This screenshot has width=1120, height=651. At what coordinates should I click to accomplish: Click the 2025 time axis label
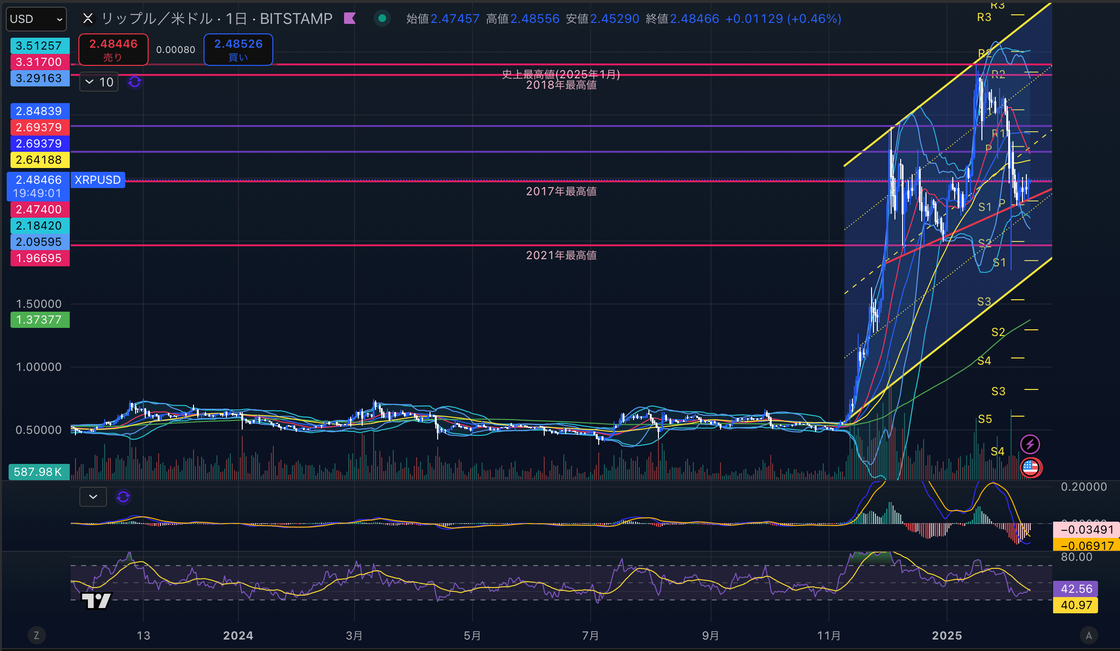[x=947, y=636]
